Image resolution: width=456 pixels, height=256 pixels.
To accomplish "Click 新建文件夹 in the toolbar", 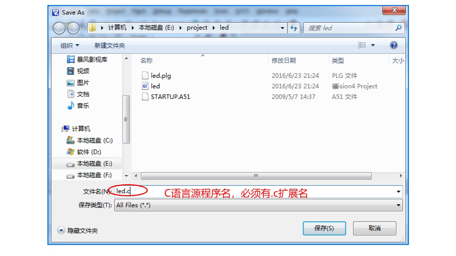I will click(x=110, y=46).
